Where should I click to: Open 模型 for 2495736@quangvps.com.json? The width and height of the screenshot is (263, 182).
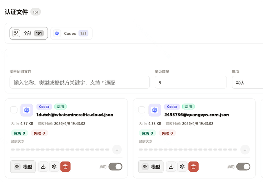[x=151, y=167]
